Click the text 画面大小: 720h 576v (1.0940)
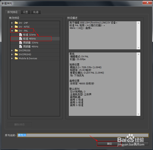 coord(86,67)
